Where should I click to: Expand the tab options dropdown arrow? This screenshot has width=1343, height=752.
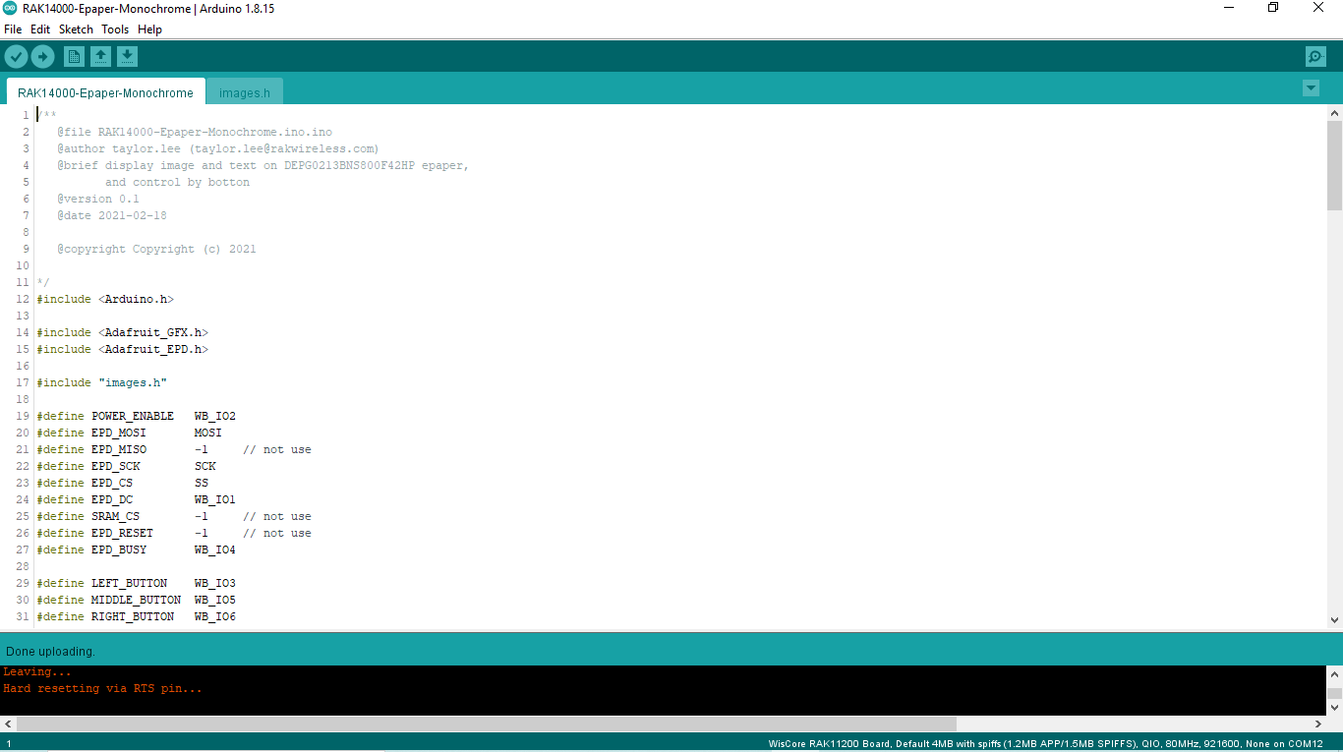pos(1311,87)
